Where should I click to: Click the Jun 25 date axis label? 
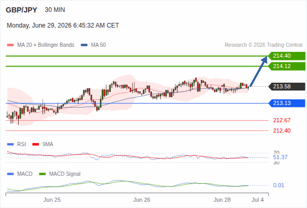pyautogui.click(x=52, y=200)
